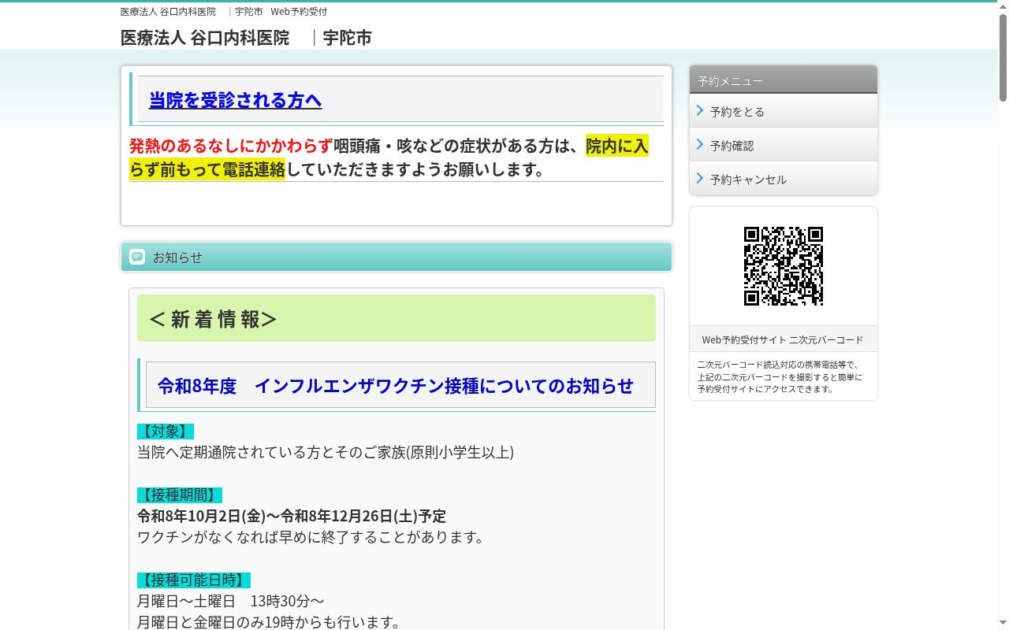Click the お知らせ section header
Viewport: 1009px width, 630px height.
397,257
